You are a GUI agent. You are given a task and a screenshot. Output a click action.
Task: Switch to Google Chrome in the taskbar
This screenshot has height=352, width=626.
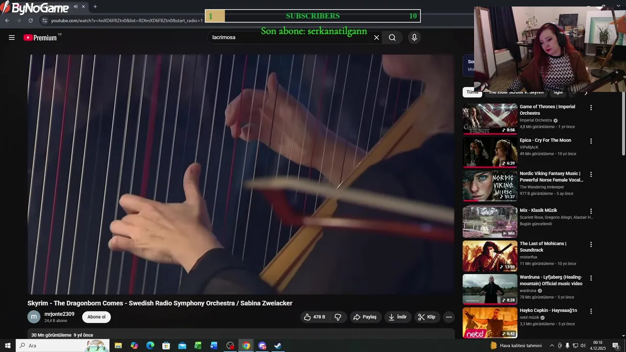[x=246, y=346]
